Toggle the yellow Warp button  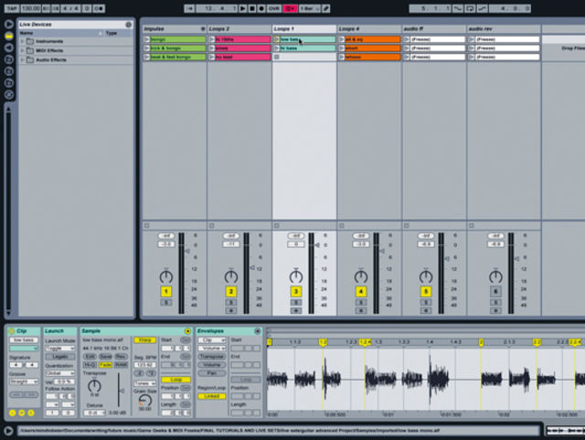click(144, 340)
